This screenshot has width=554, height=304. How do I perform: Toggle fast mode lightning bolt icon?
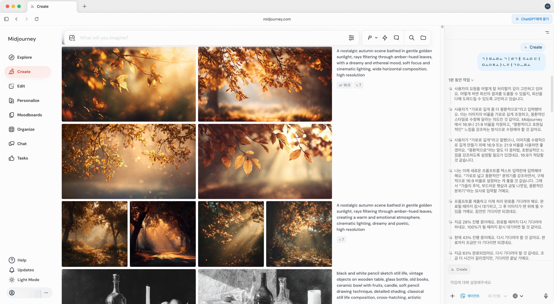[x=385, y=38]
